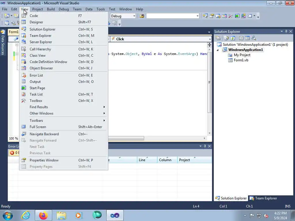
Task: Open Visual Studio from the taskbar
Action: coord(115,215)
